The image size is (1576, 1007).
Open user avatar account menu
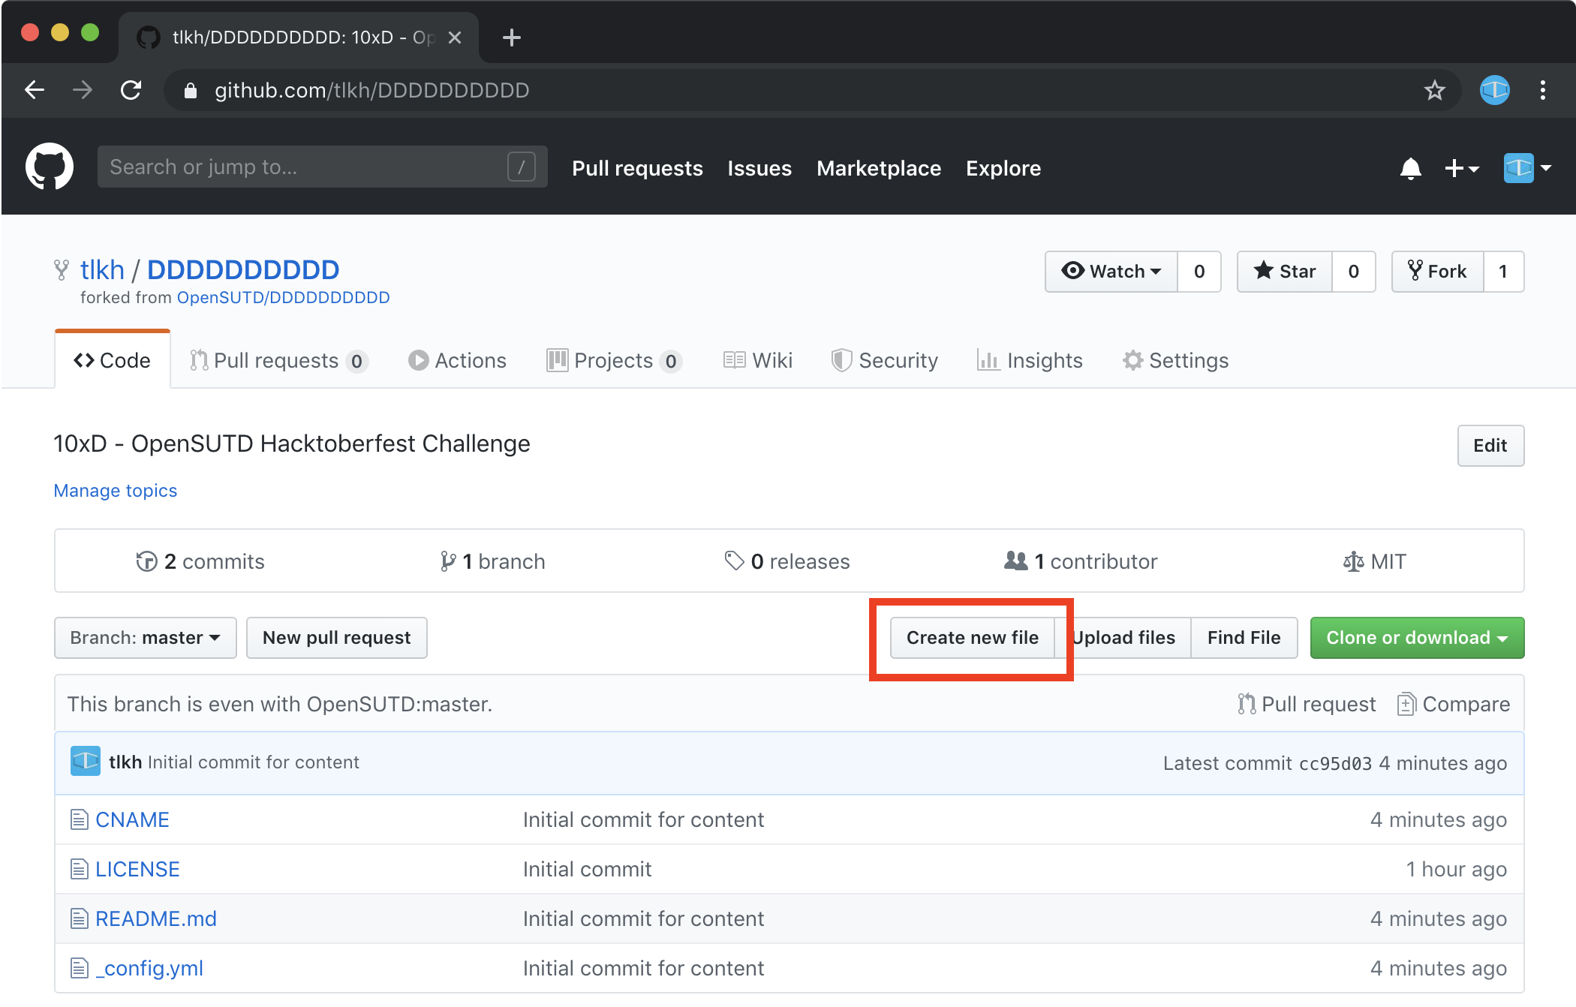tap(1526, 168)
